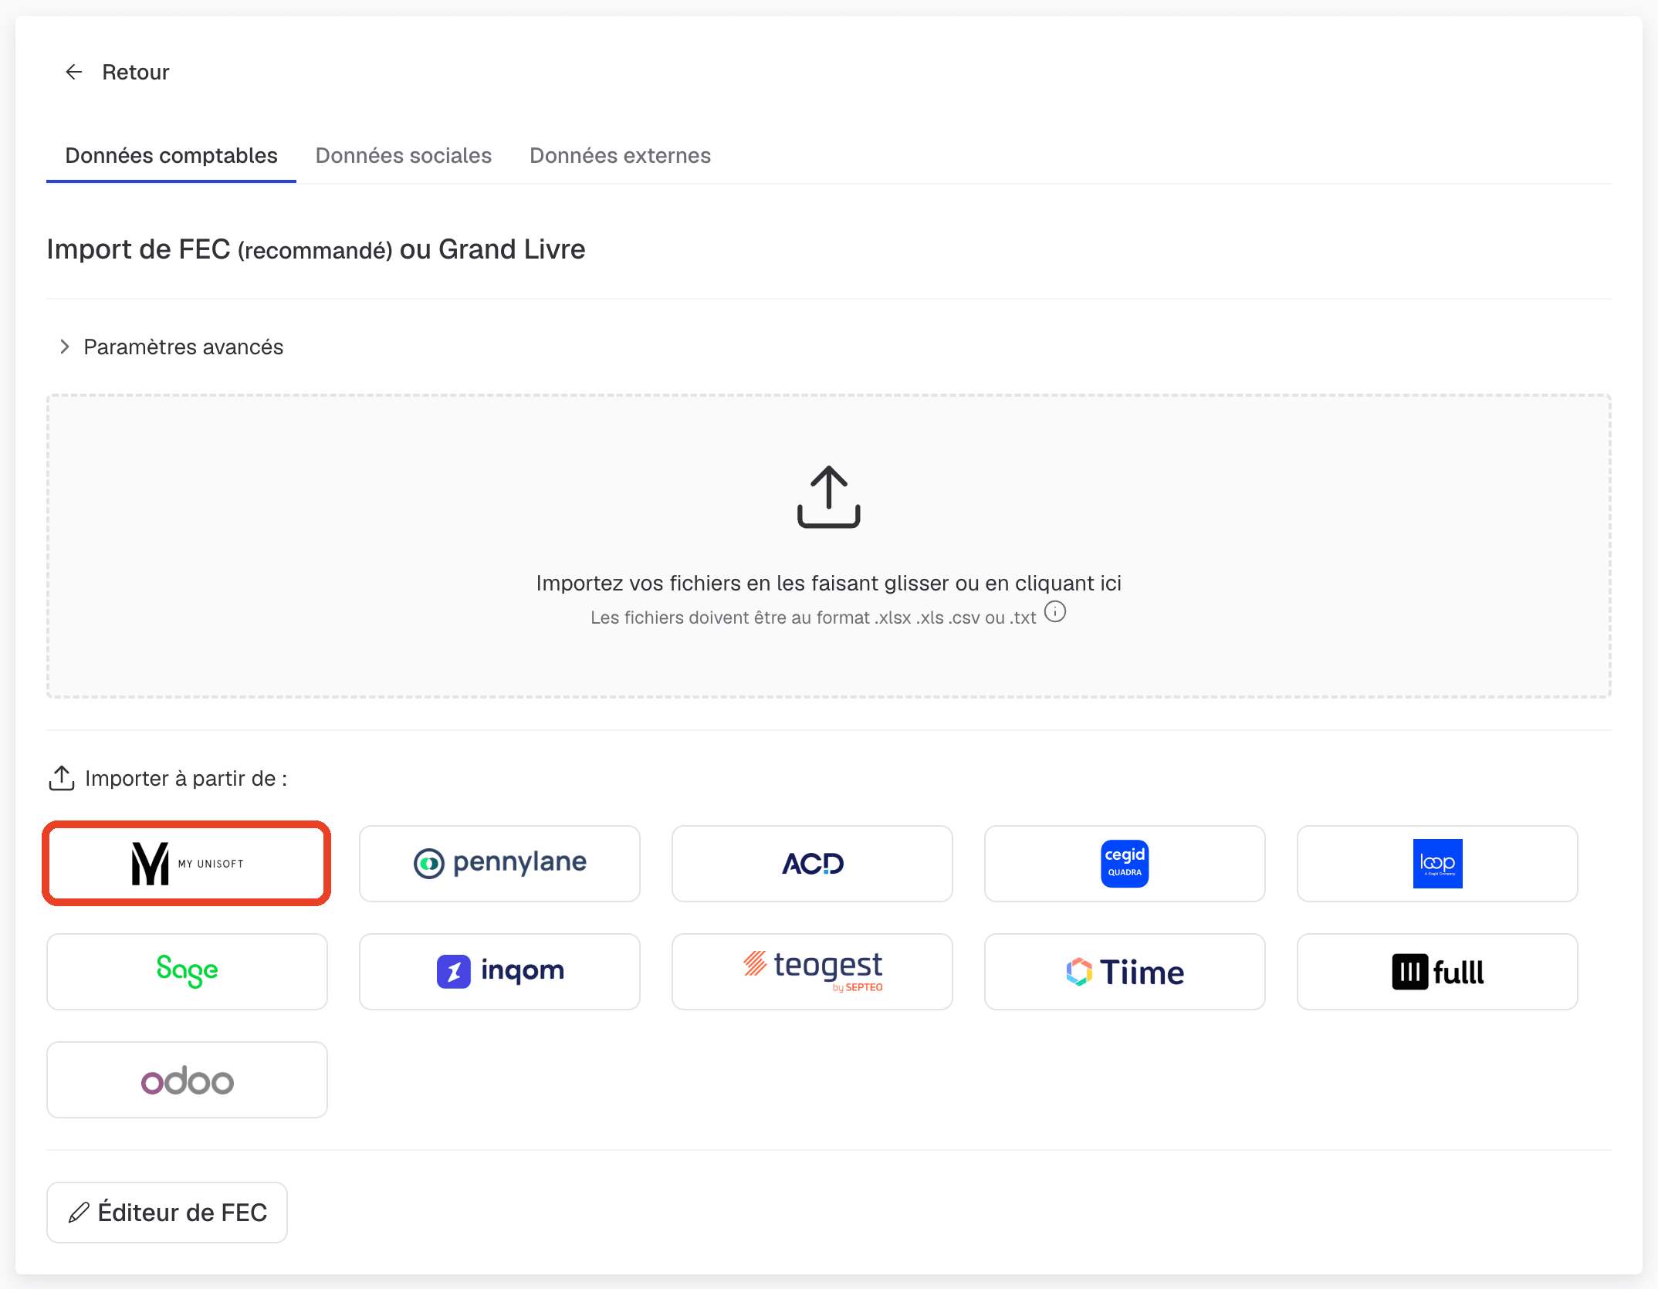Viewport: 1658px width, 1289px height.
Task: Choose Inqom as import source
Action: click(499, 972)
